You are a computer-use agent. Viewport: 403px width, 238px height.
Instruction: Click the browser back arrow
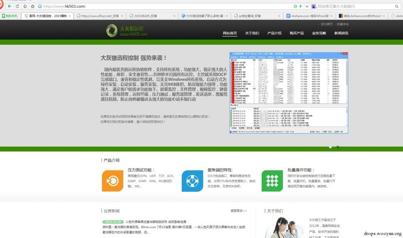[x=10, y=6]
